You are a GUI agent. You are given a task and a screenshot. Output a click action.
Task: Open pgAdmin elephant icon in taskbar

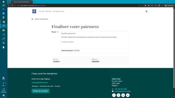click(x=4, y=43)
